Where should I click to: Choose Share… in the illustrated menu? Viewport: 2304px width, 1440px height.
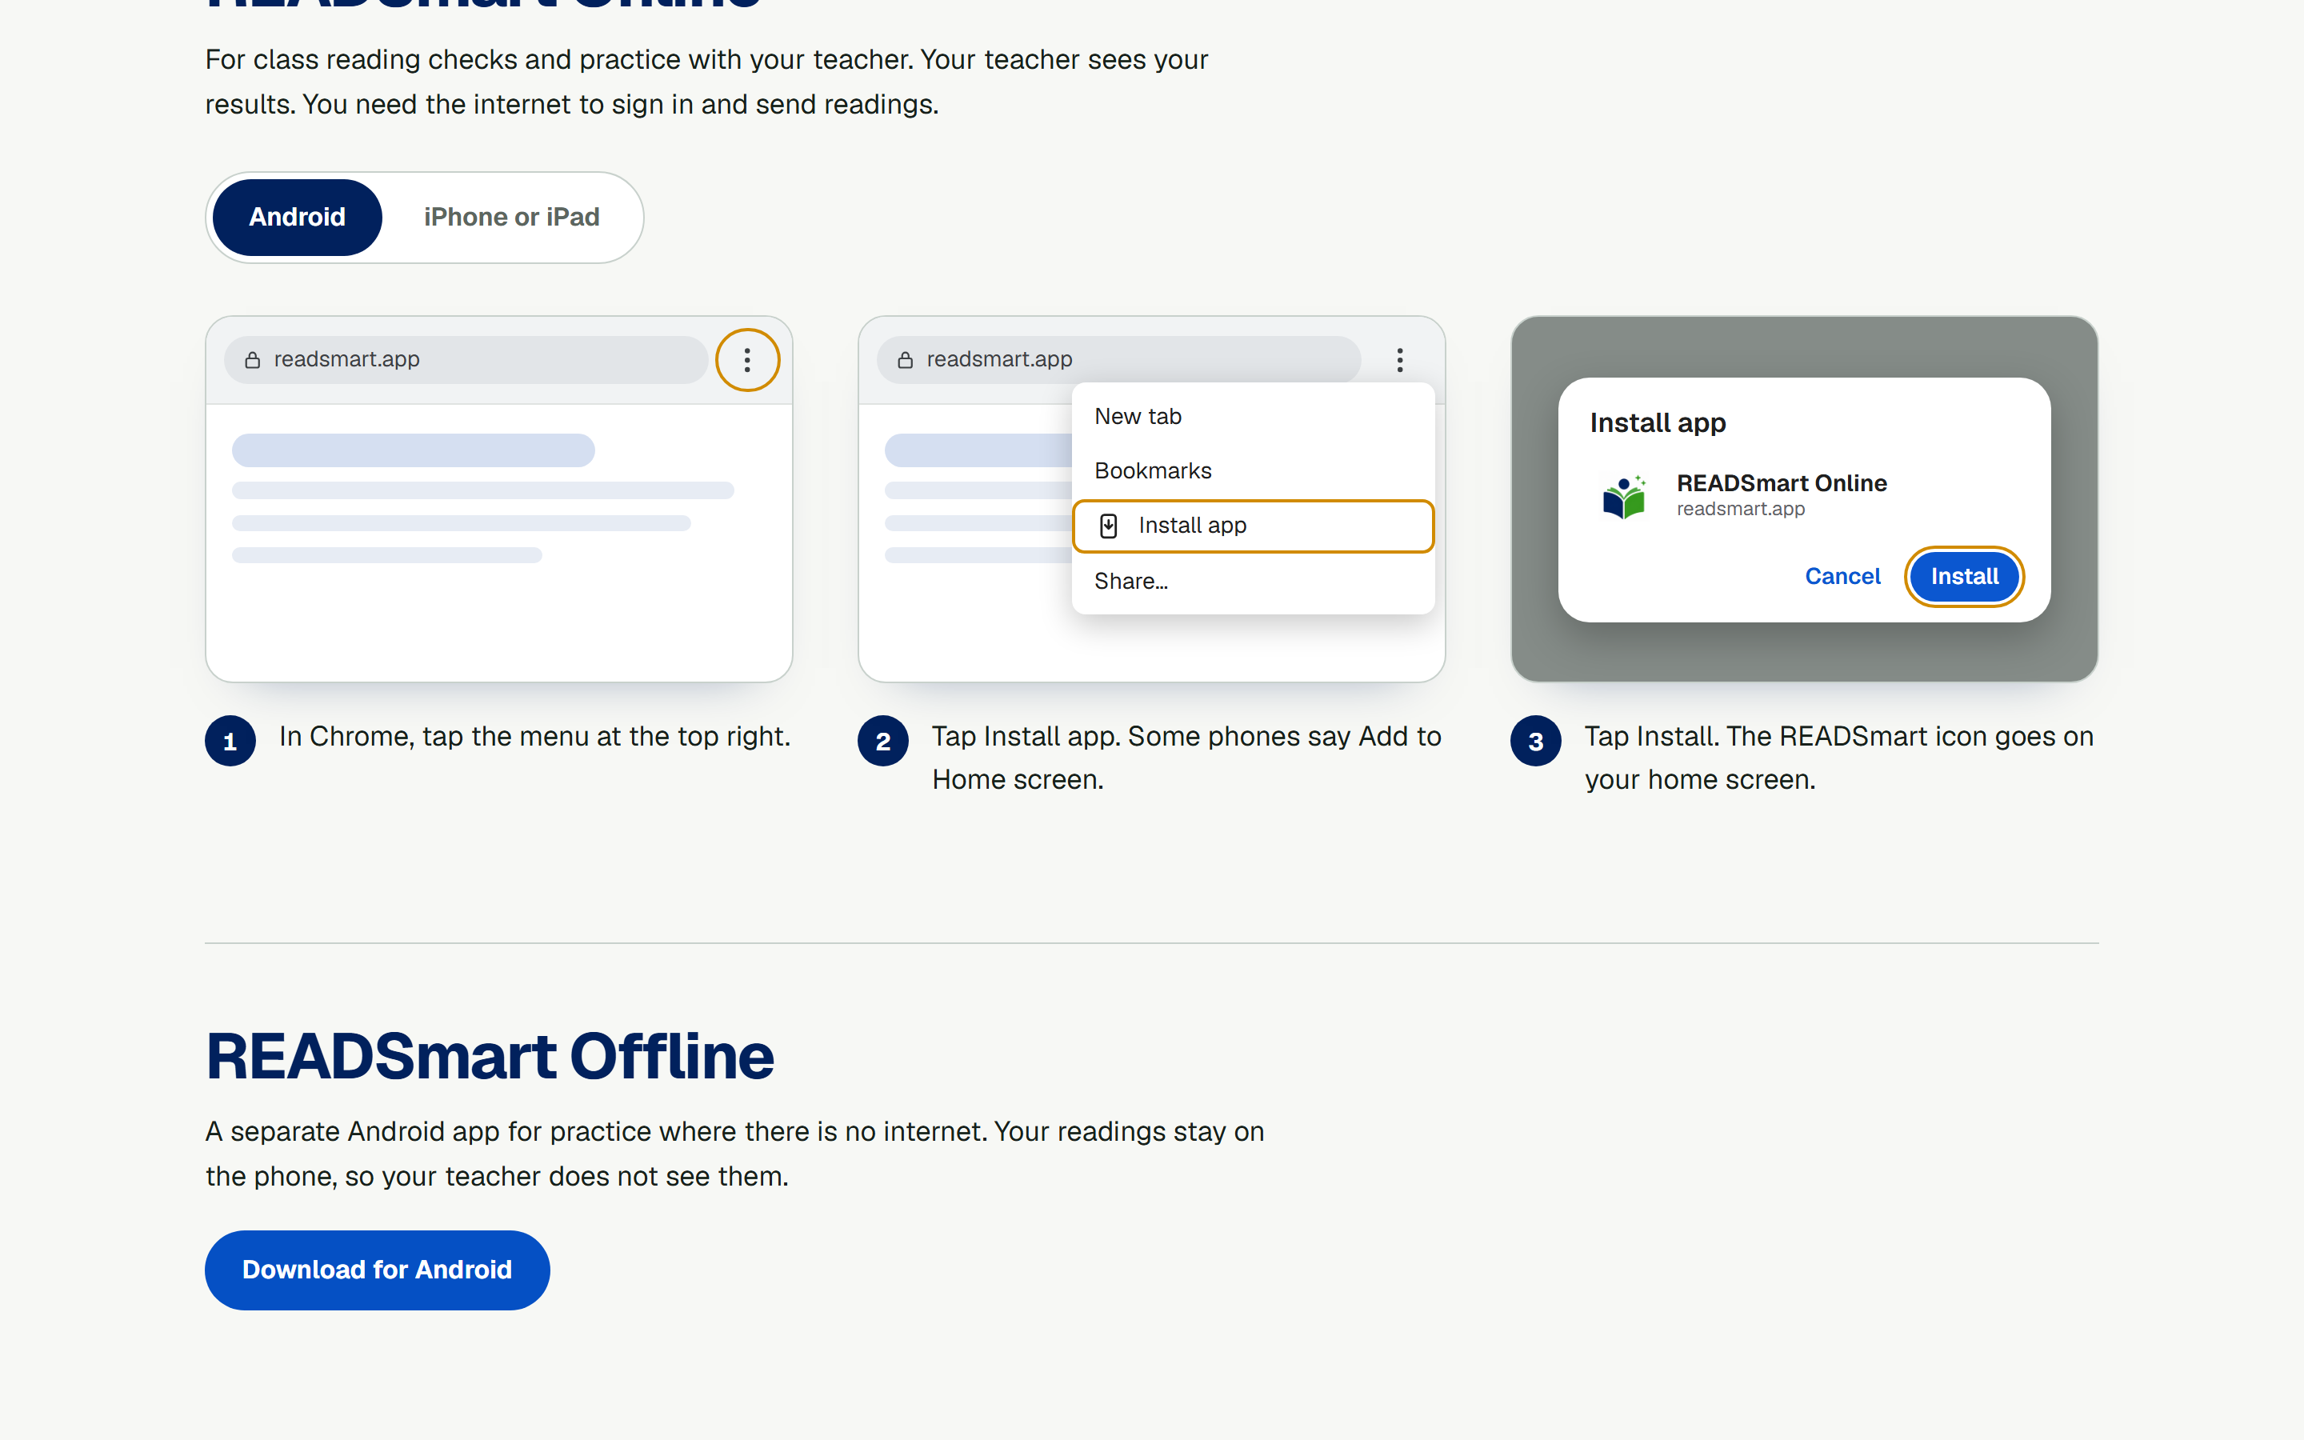pyautogui.click(x=1253, y=581)
